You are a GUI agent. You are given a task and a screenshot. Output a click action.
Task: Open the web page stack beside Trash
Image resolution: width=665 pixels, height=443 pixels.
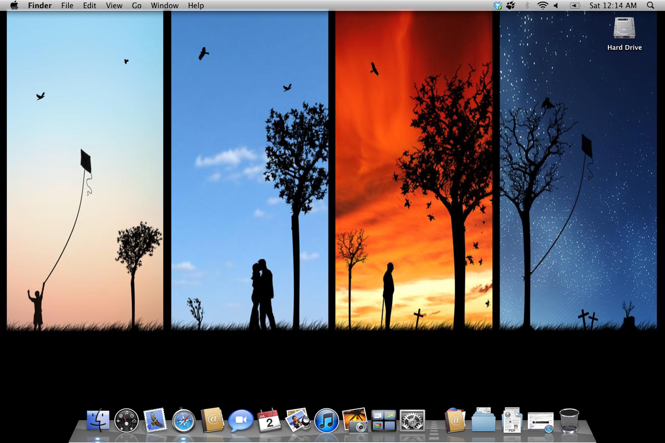point(541,422)
